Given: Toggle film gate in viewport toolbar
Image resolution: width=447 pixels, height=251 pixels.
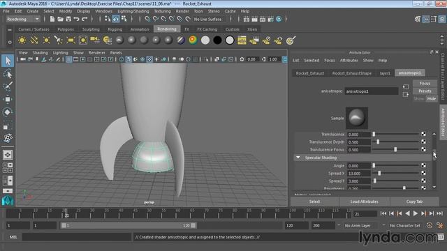Looking at the screenshot, I should click(x=76, y=59).
